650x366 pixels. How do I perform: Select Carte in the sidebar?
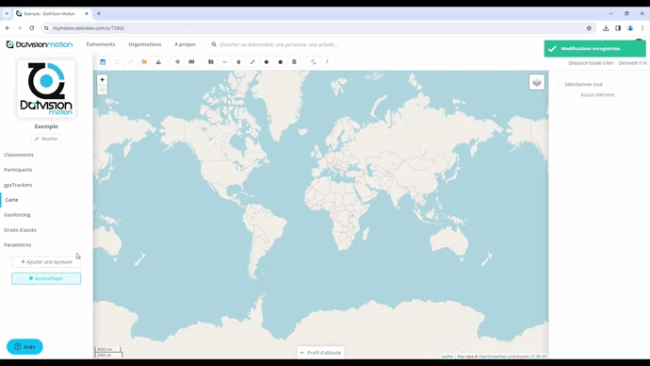11,200
